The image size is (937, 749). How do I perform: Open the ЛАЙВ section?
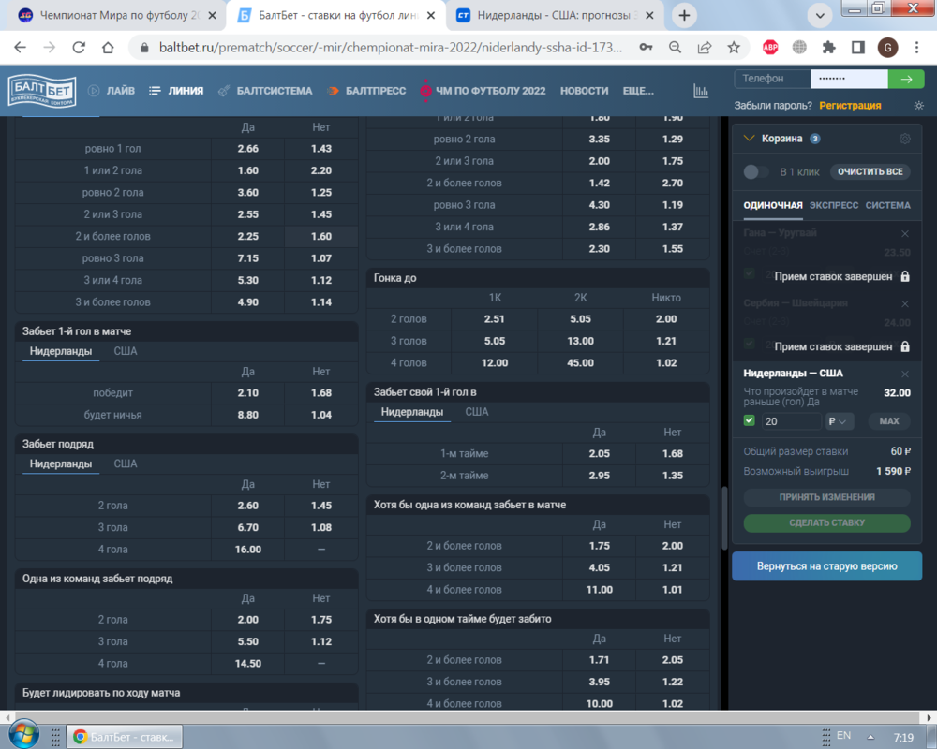click(112, 91)
